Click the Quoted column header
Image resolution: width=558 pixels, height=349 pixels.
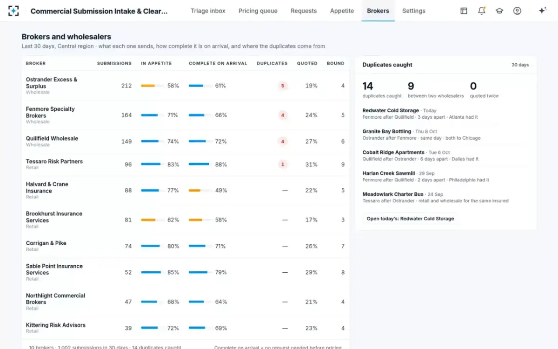point(307,63)
